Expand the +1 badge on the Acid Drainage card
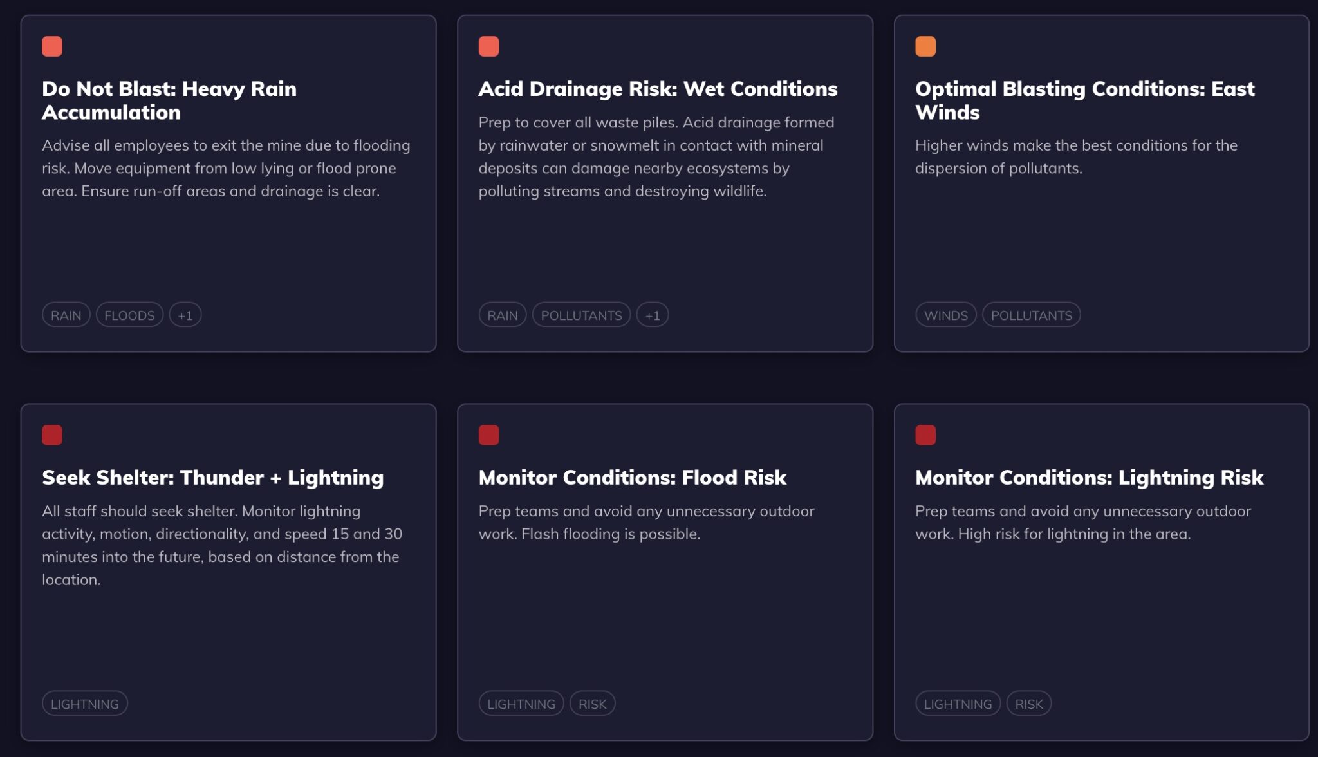 (652, 315)
